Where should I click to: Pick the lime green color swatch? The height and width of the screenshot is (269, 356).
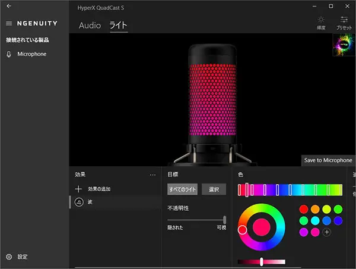[x=338, y=209]
